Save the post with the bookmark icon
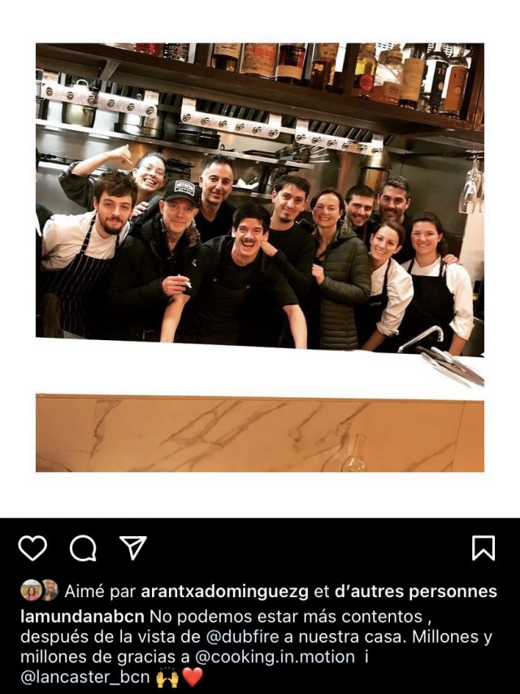 coord(483,548)
